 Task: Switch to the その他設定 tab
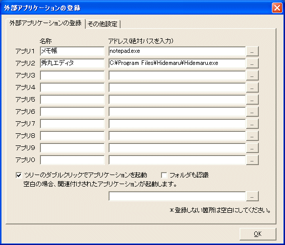102,24
